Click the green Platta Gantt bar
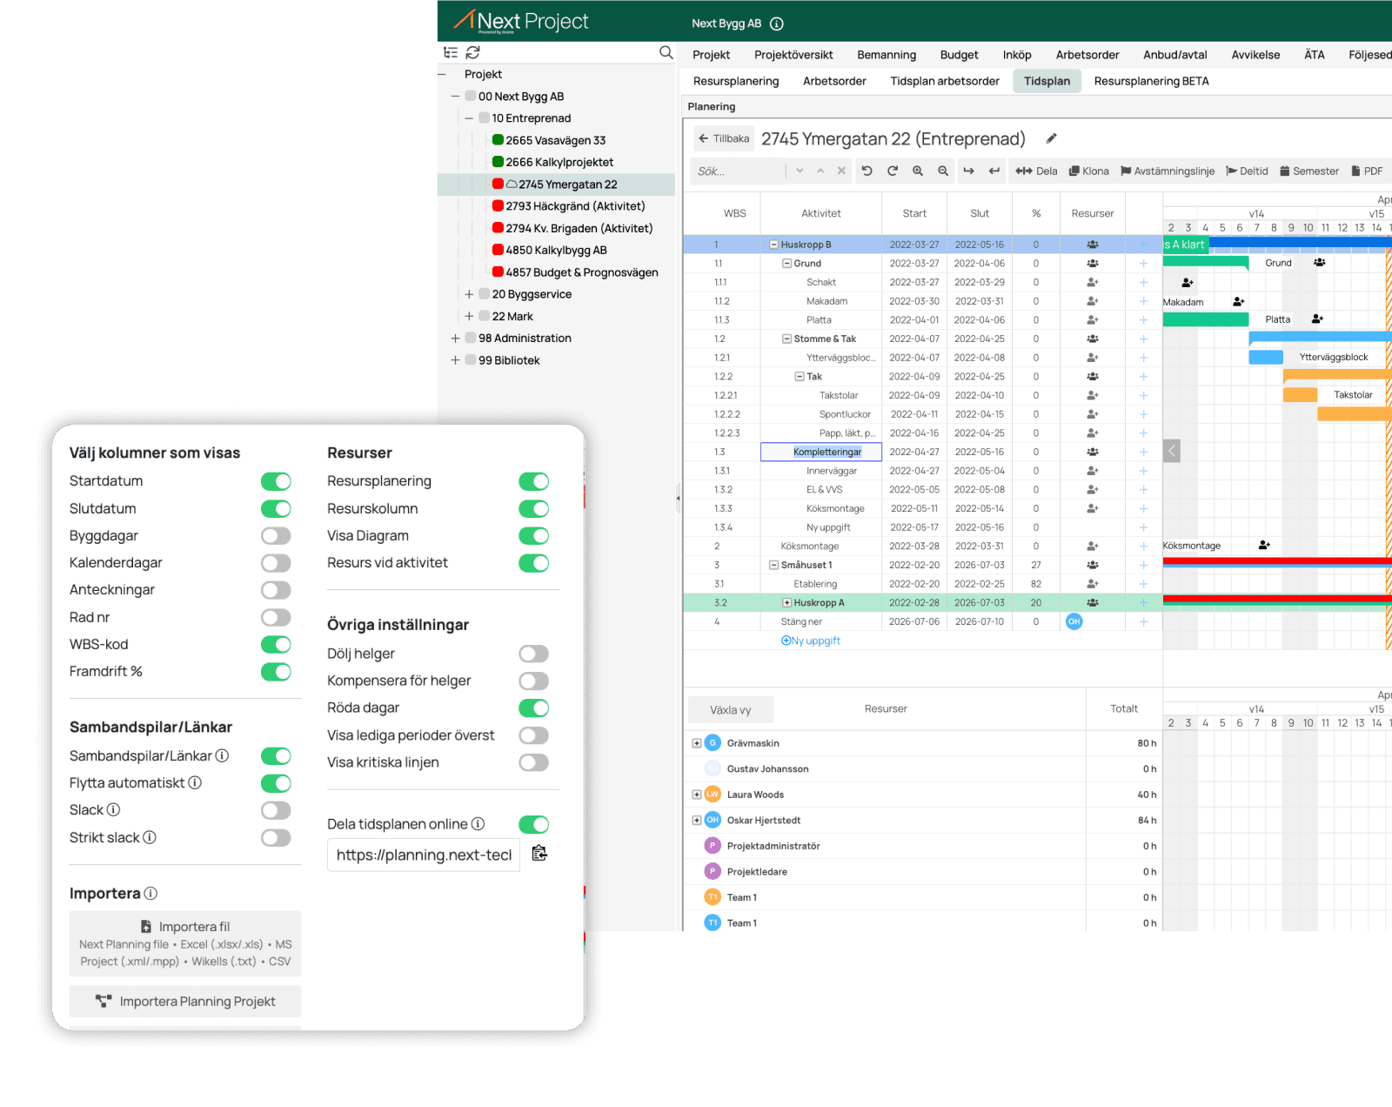The height and width of the screenshot is (1107, 1392). coord(1206,319)
